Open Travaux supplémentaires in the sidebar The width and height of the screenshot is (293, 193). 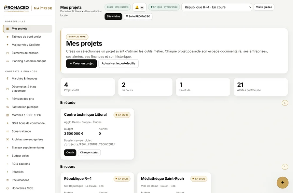(x=28, y=148)
